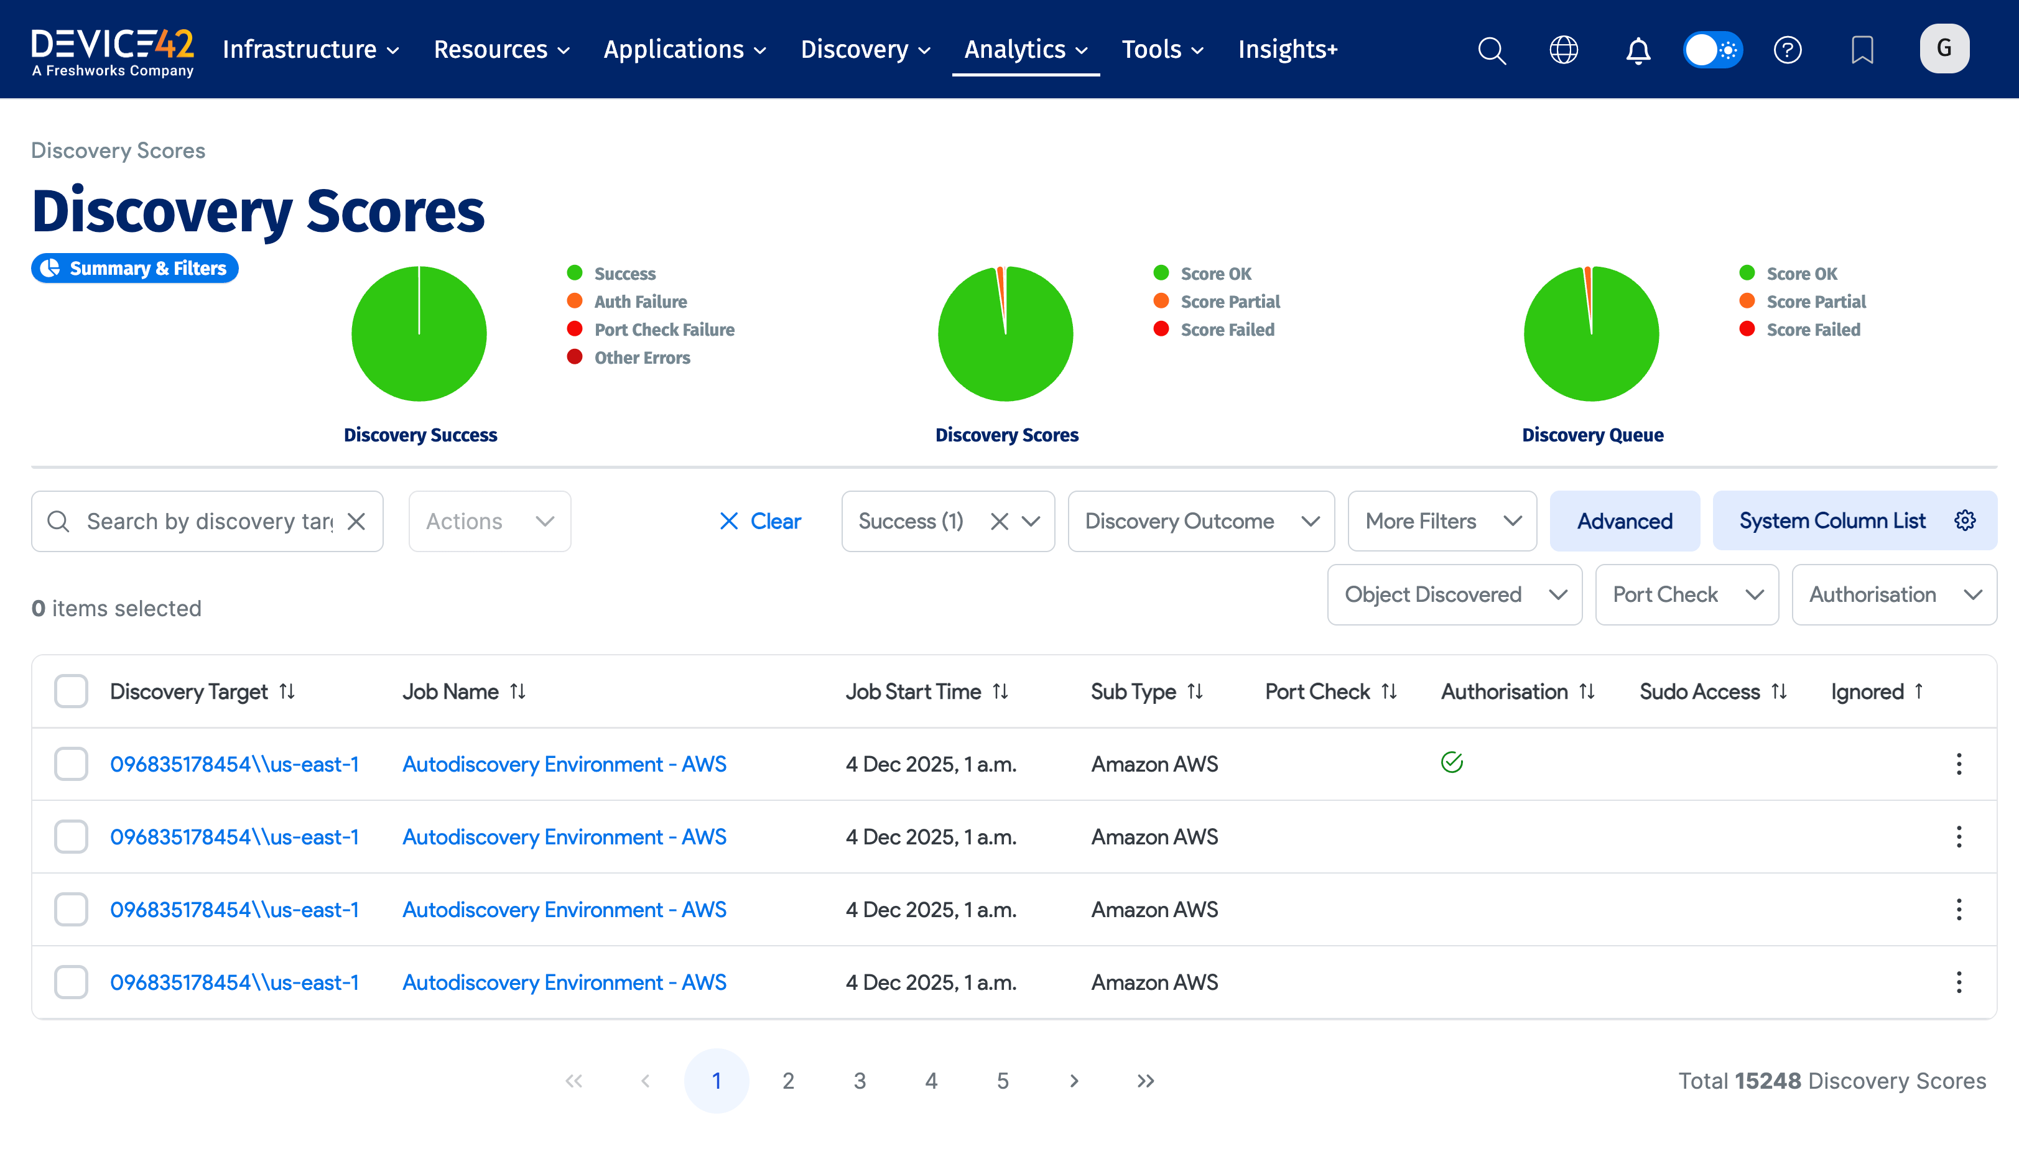Open notifications bell icon
The image size is (2019, 1159).
coord(1638,50)
